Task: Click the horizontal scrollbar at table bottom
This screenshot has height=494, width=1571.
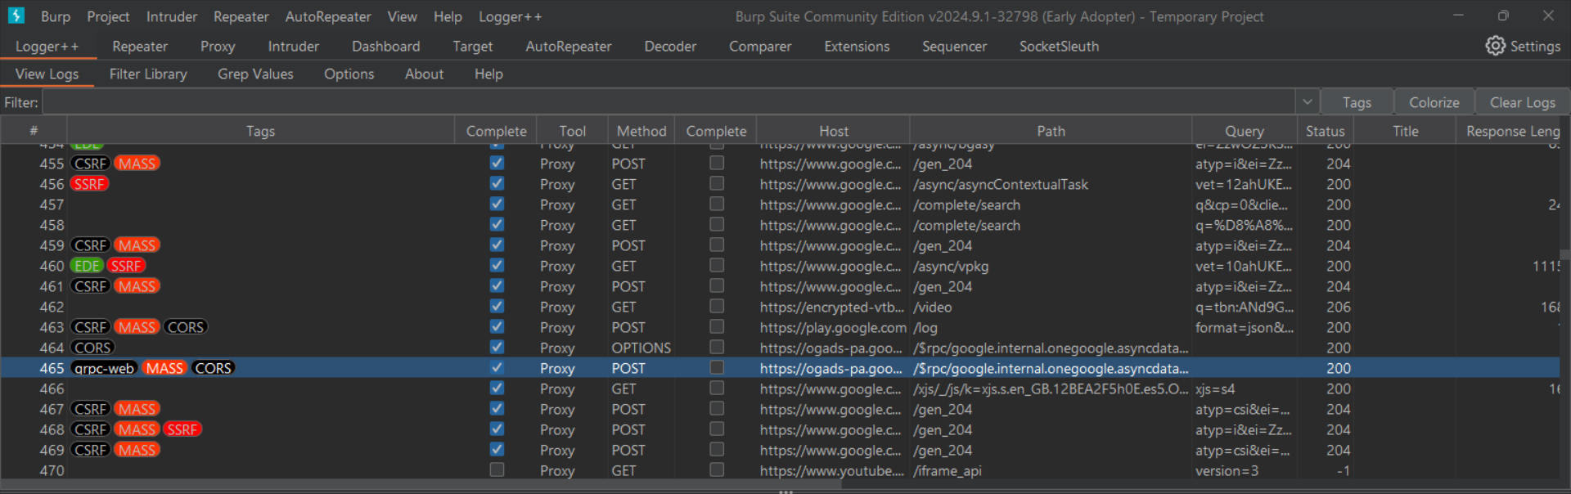Action: [x=421, y=483]
